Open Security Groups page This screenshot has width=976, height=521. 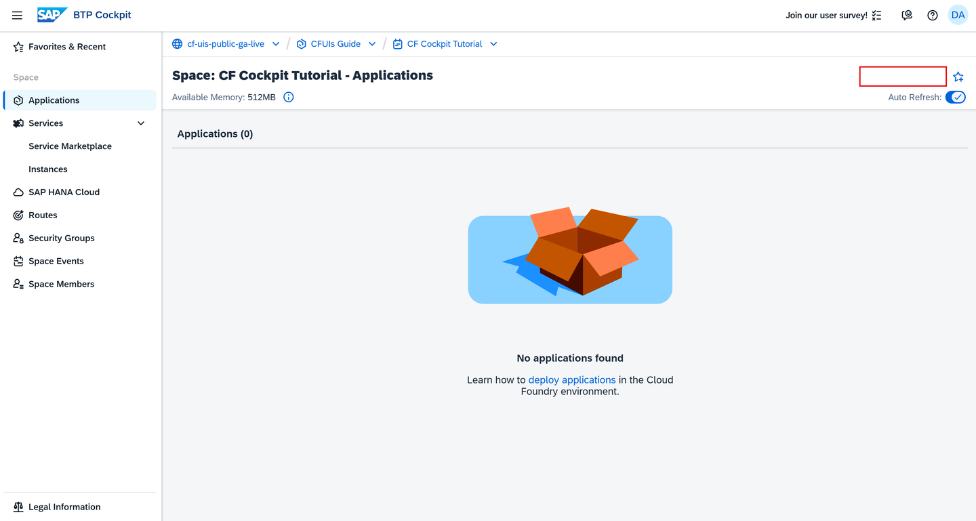coord(80,238)
